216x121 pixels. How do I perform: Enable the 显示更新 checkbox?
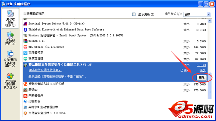[x=134, y=14]
